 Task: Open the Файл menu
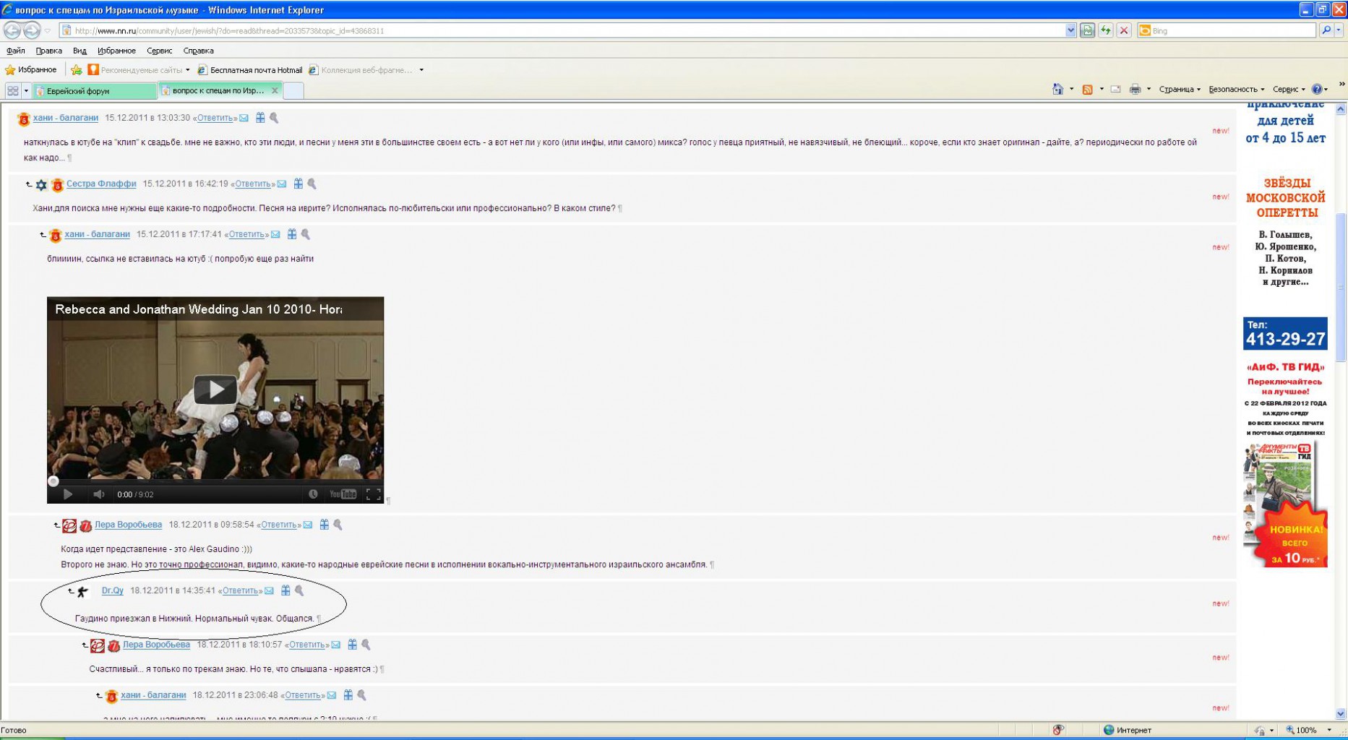(15, 51)
